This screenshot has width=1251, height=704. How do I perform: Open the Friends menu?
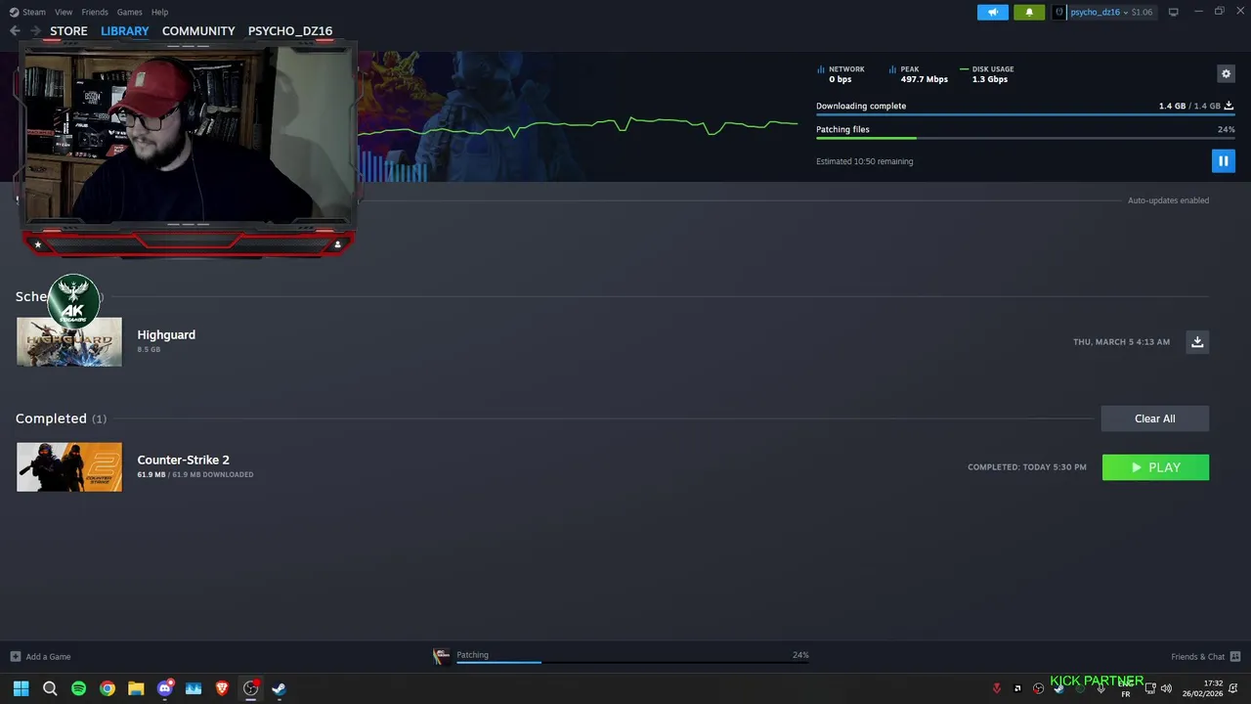click(x=95, y=12)
